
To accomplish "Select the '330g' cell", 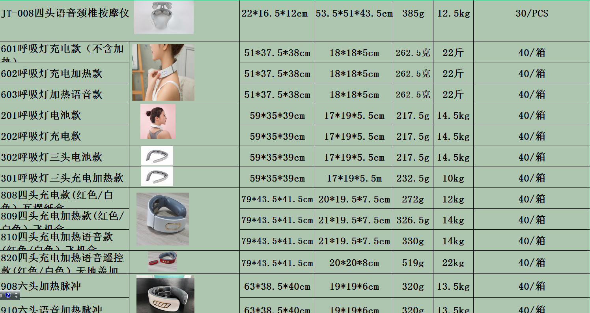I will click(x=413, y=240).
